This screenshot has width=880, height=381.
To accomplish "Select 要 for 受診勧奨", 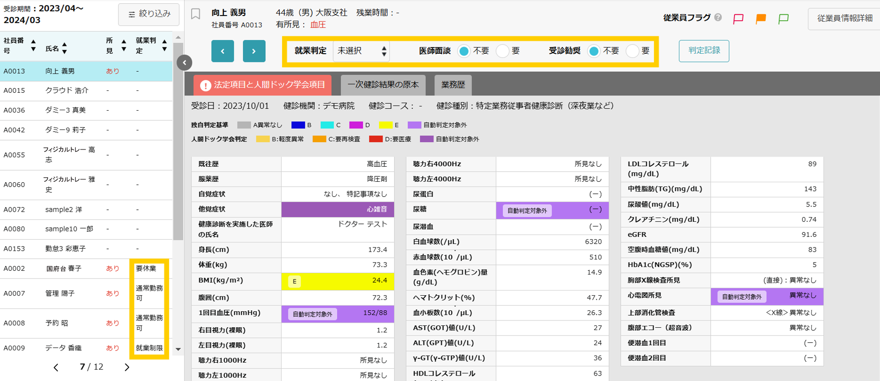I will coord(633,51).
